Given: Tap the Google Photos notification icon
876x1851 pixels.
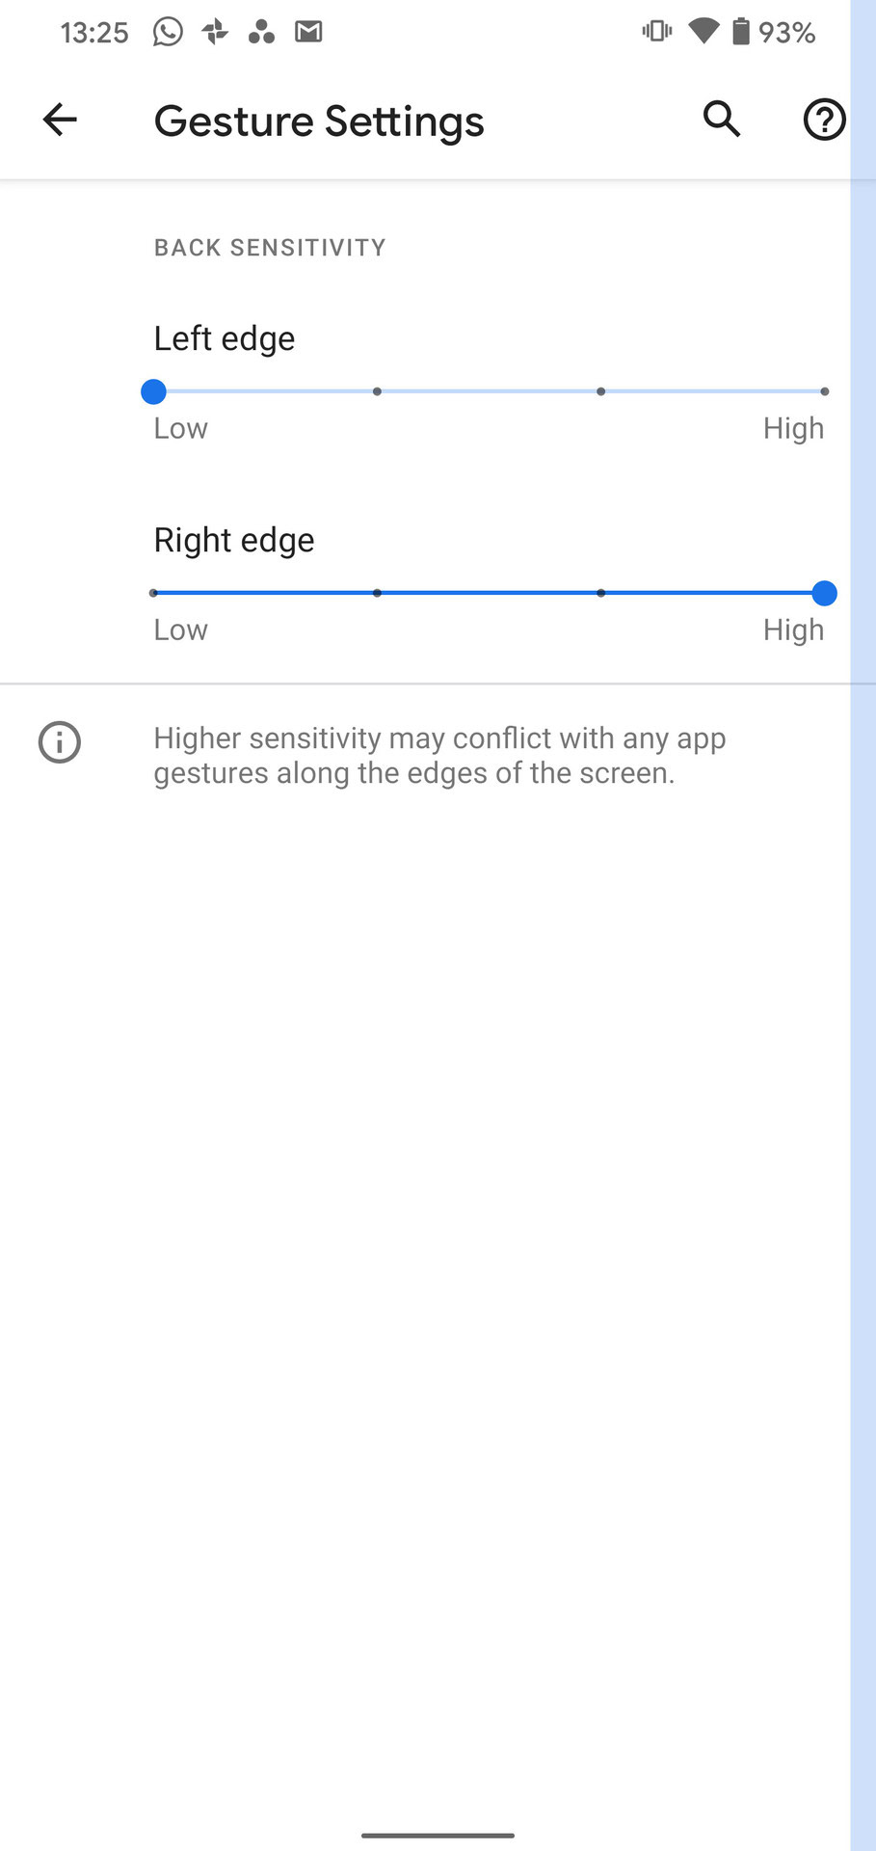Looking at the screenshot, I should [214, 32].
